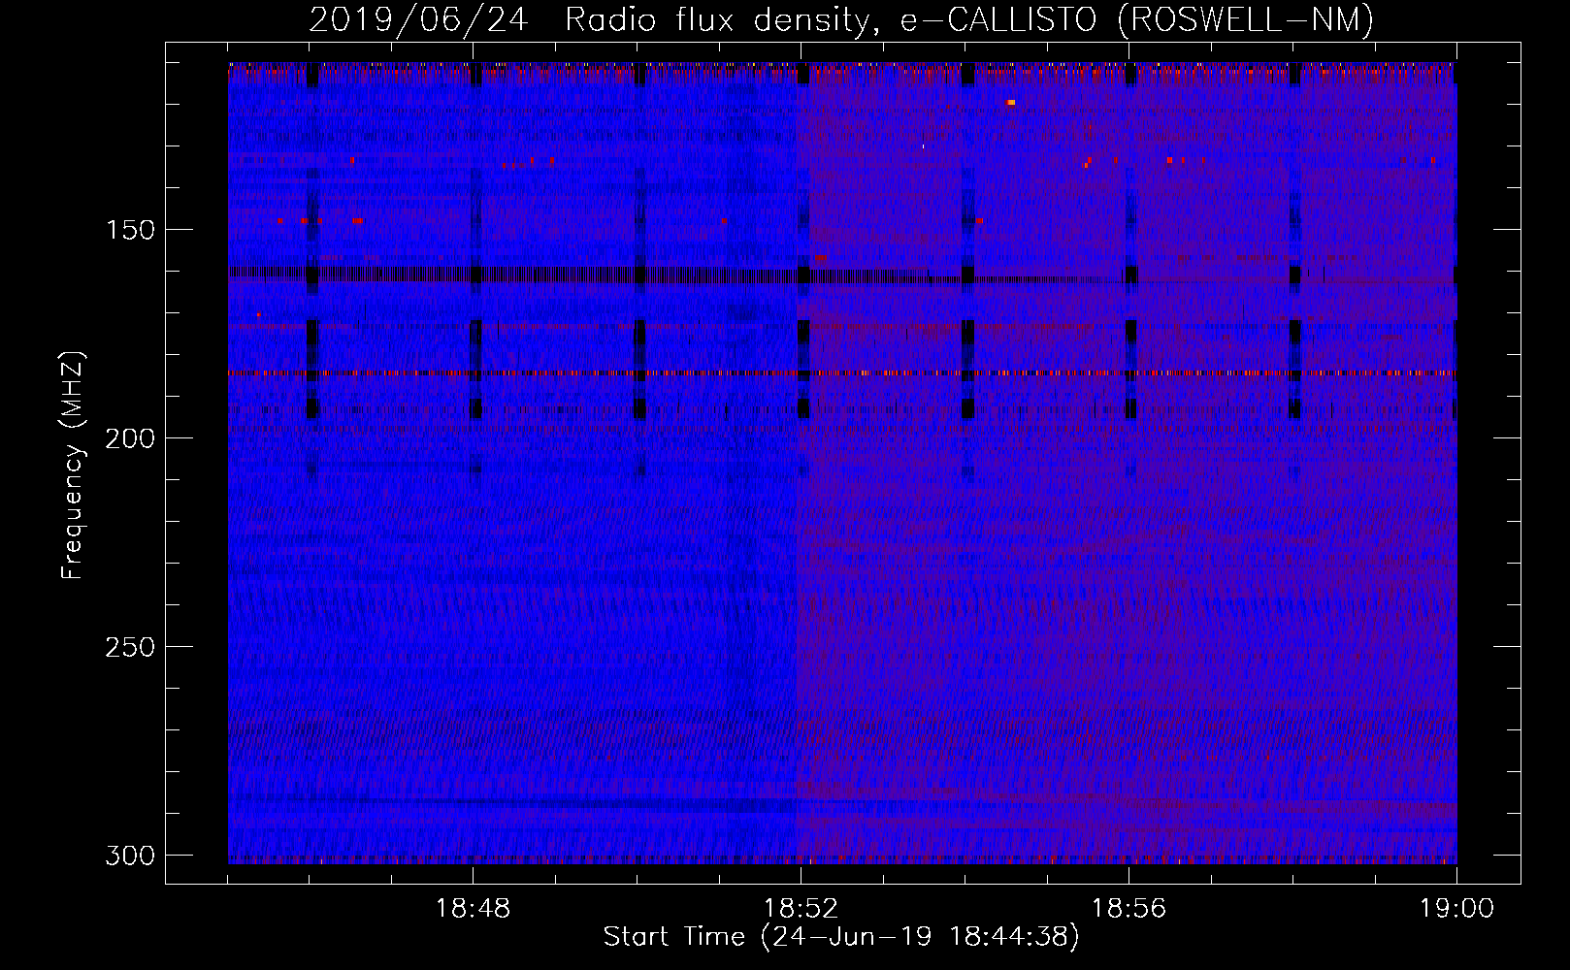1570x970 pixels.
Task: Click the plot title "2019/06/24 Radio flux density, e-CALLISTO (ROSWELL-NM)"
Action: click(841, 19)
